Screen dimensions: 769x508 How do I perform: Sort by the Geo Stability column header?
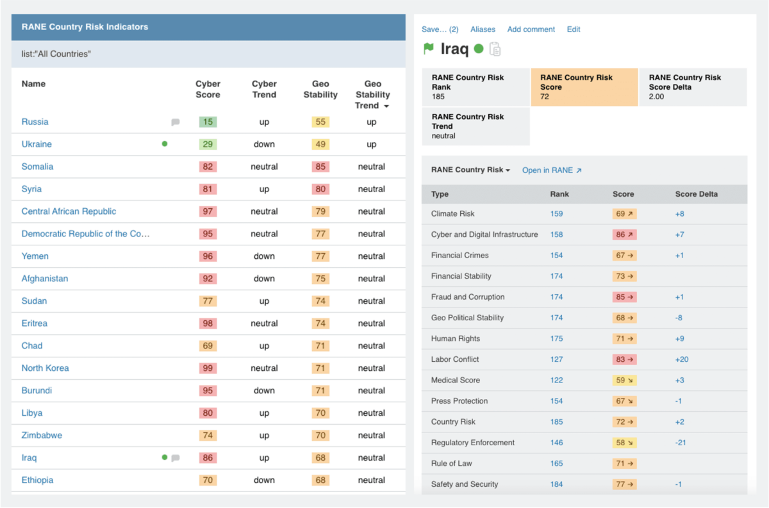tap(320, 89)
